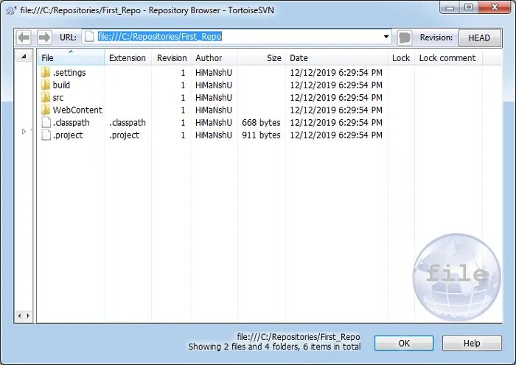This screenshot has width=516, height=365.
Task: Click the HEAD revision button
Action: coord(479,38)
